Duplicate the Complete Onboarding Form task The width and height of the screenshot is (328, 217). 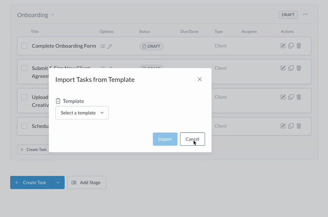[291, 46]
